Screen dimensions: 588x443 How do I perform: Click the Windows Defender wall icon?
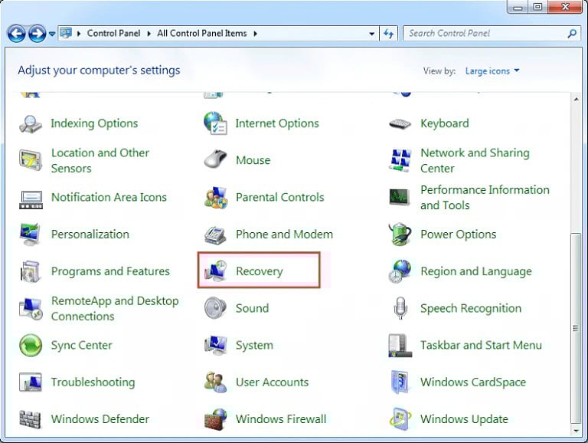click(x=30, y=419)
